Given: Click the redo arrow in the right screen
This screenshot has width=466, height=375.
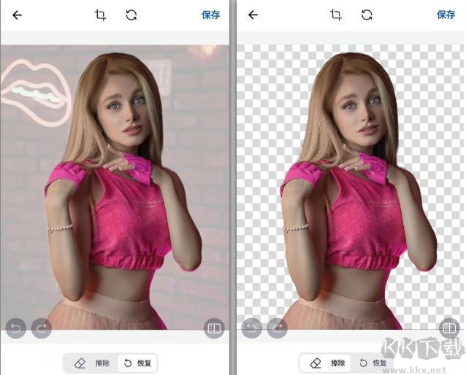Looking at the screenshot, I should [278, 329].
